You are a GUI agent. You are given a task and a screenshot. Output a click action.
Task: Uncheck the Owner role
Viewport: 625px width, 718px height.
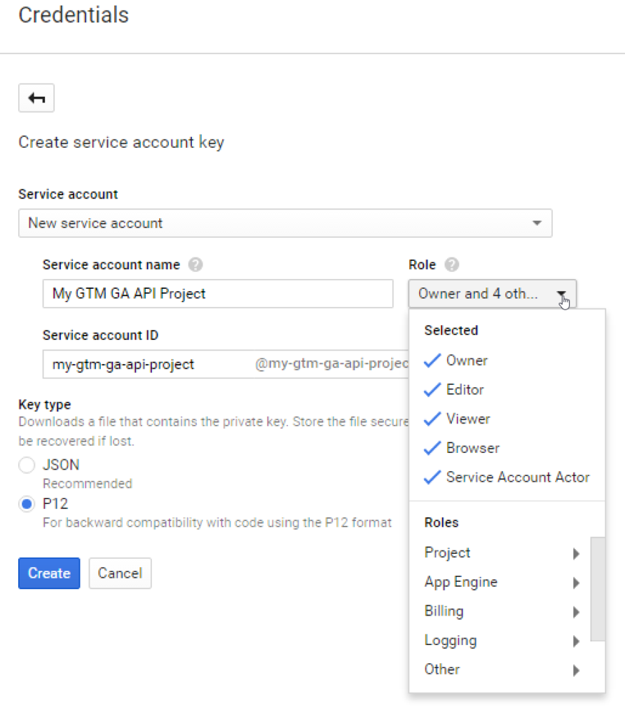pyautogui.click(x=466, y=360)
